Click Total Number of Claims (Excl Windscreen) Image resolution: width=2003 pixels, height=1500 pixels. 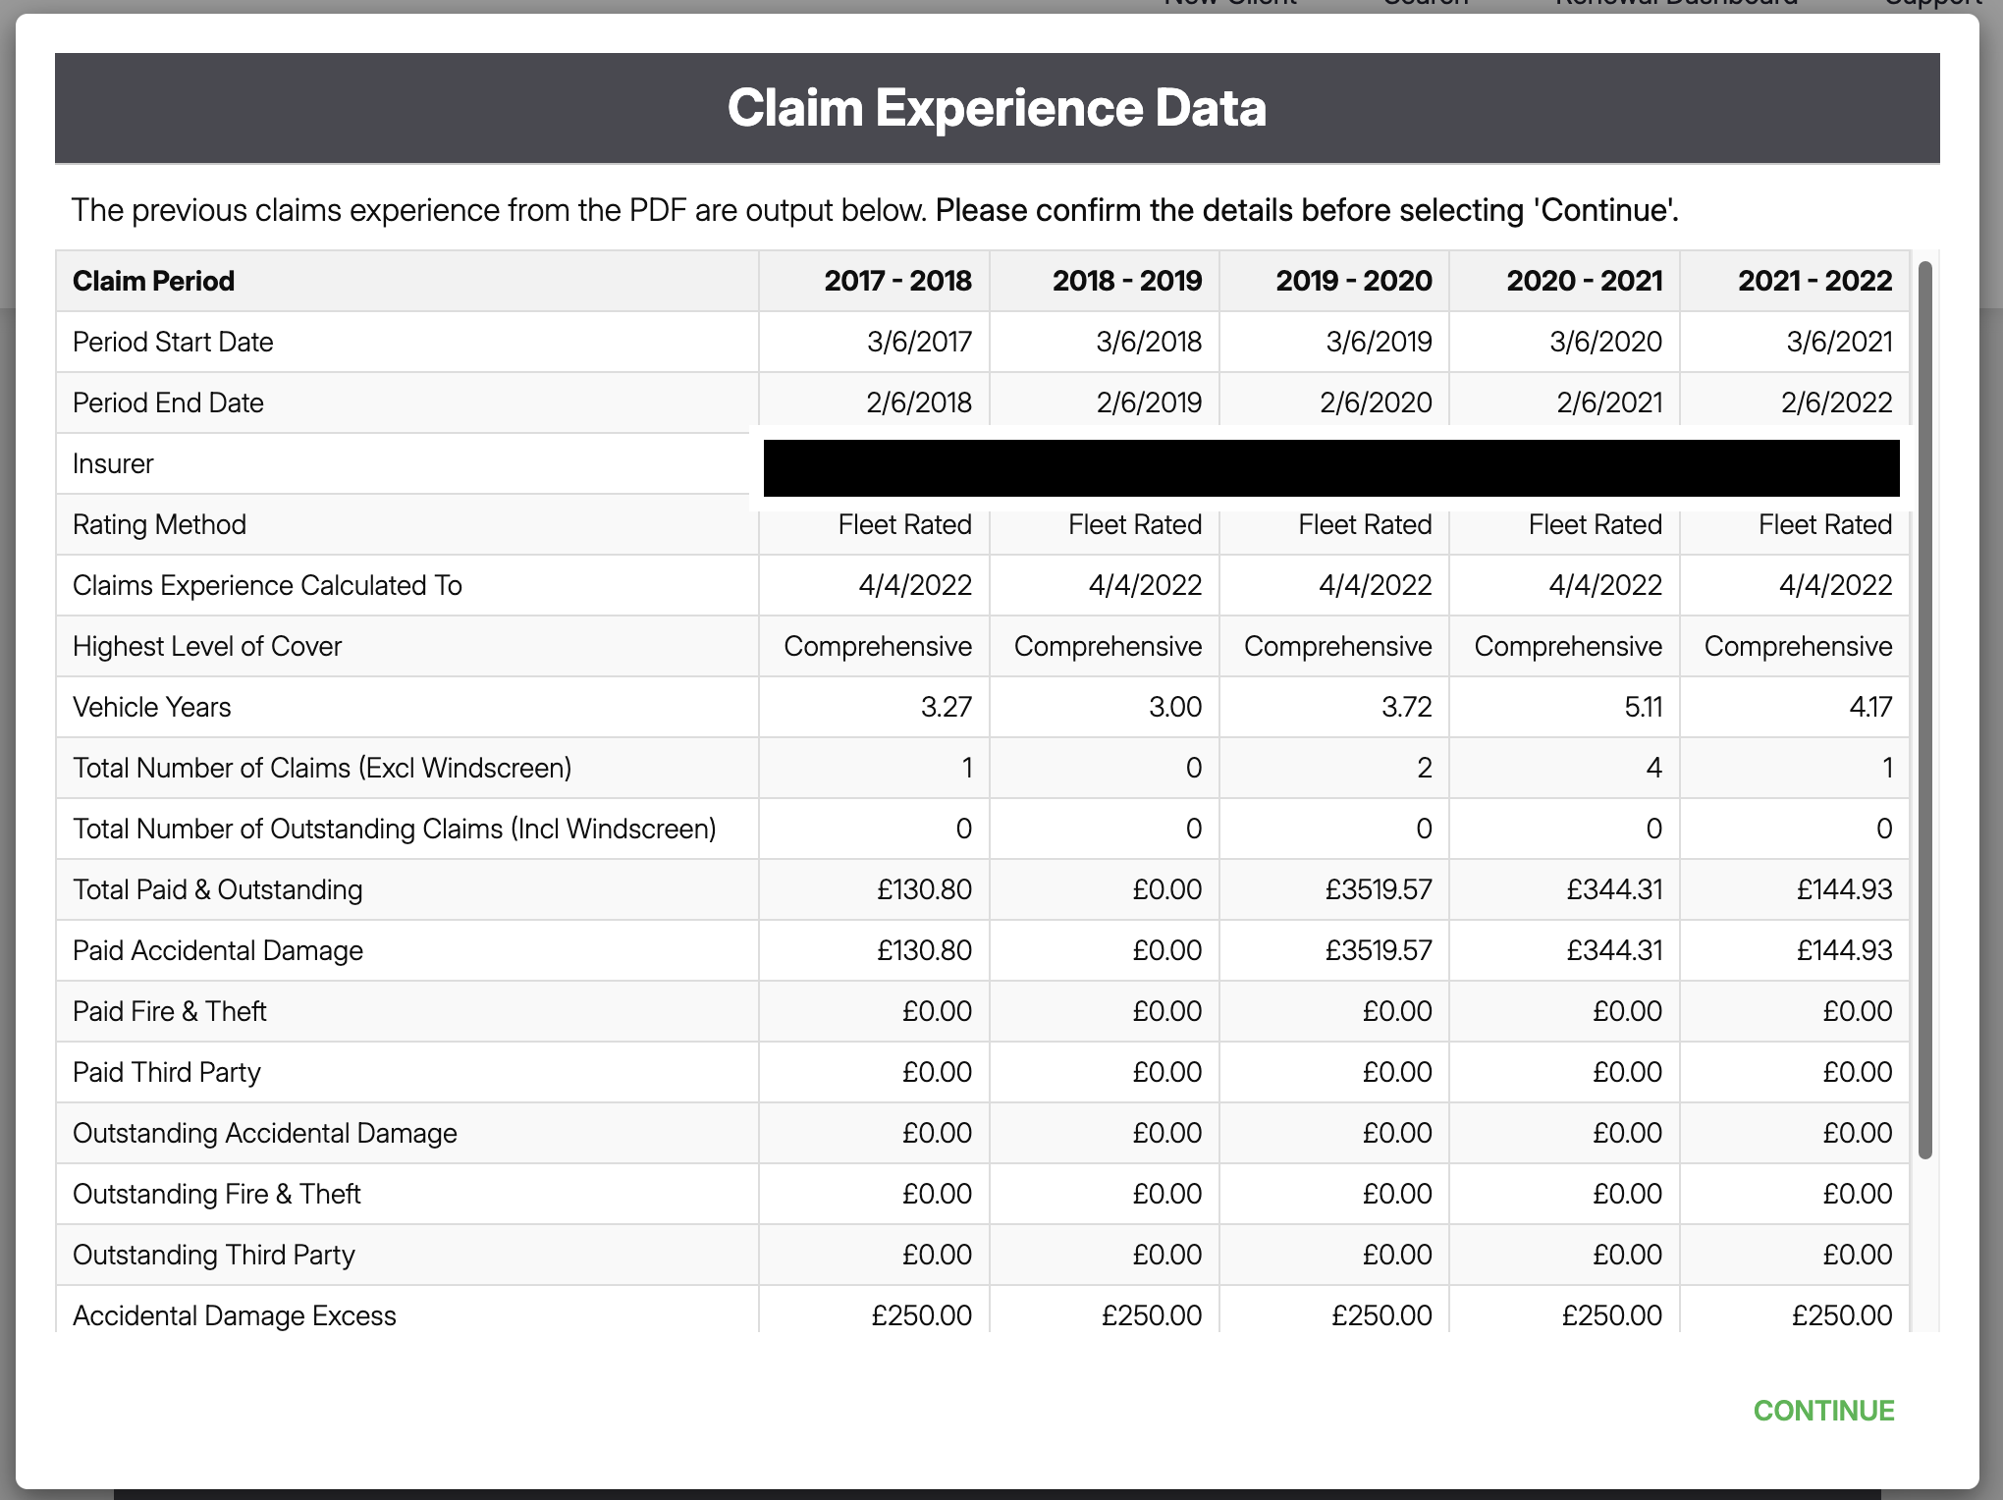(322, 768)
